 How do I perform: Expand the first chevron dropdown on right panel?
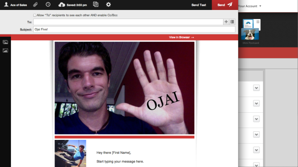(x=256, y=88)
